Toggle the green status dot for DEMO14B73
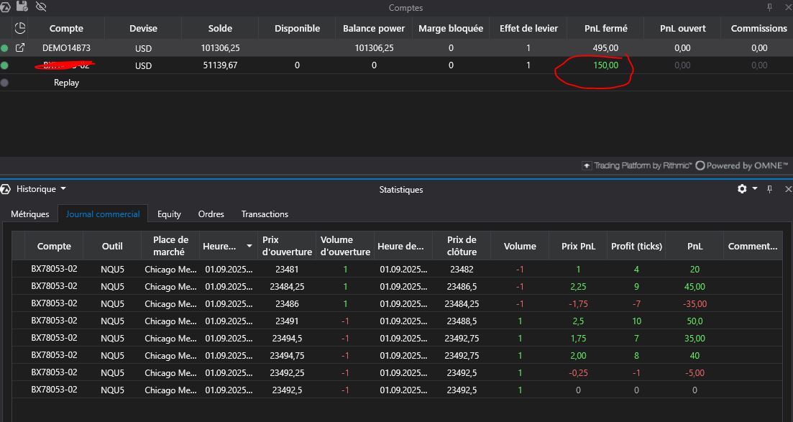 coord(5,48)
